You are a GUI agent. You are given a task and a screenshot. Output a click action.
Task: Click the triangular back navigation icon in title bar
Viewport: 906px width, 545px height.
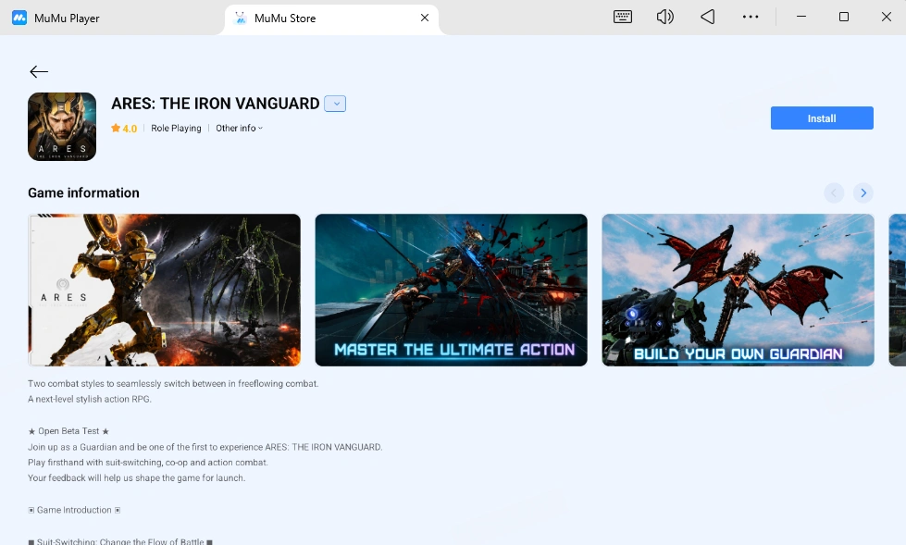708,17
